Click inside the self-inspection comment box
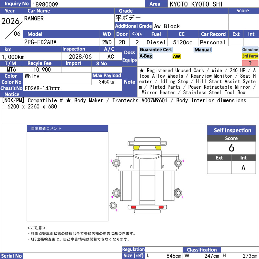The image size is (259, 259). 68,176
